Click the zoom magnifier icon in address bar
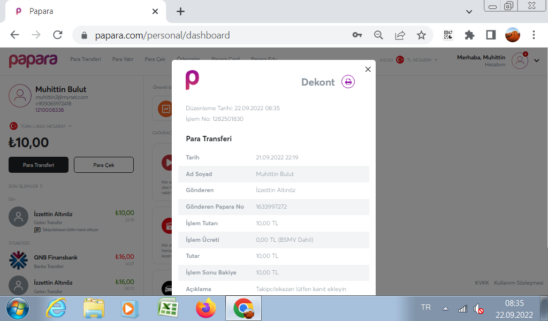Image resolution: width=548 pixels, height=321 pixels. 378,35
